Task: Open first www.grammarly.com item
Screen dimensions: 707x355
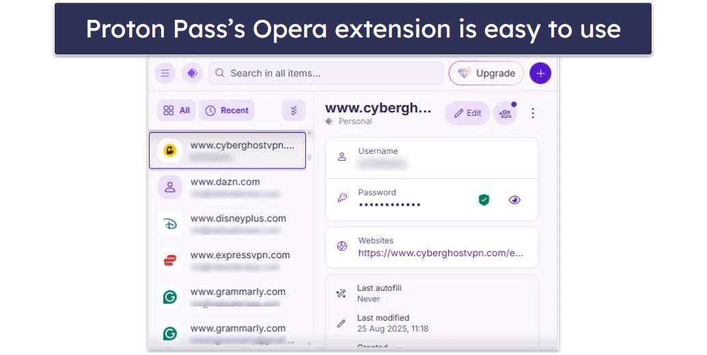Action: click(x=227, y=297)
